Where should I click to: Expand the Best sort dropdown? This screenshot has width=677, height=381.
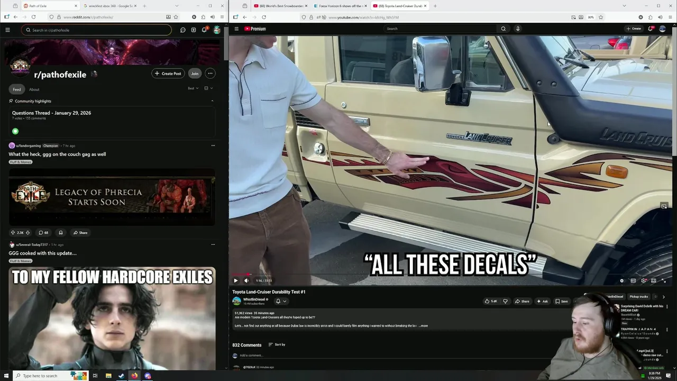(x=193, y=88)
